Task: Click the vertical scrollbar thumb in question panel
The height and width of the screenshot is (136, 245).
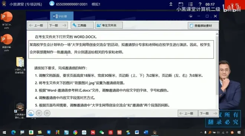Action: click(217, 66)
